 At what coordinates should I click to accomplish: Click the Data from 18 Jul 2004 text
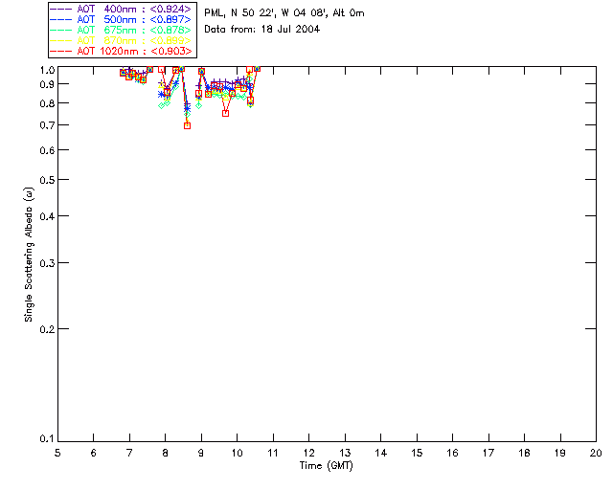point(261,30)
